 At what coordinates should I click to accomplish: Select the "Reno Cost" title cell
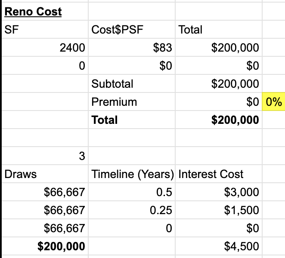pyautogui.click(x=34, y=12)
